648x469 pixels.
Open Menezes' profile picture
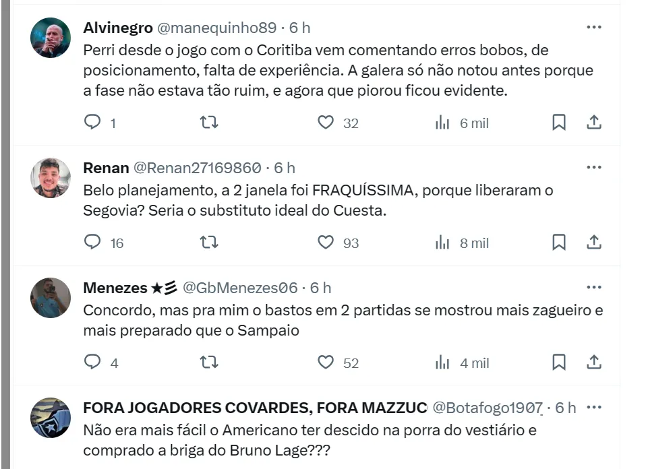51,297
